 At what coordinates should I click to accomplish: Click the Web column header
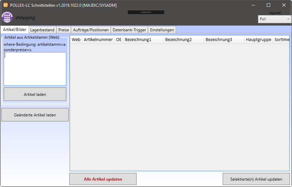(x=76, y=40)
